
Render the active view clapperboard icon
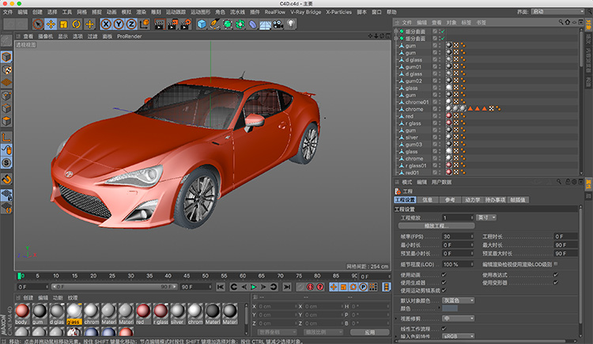(x=159, y=25)
